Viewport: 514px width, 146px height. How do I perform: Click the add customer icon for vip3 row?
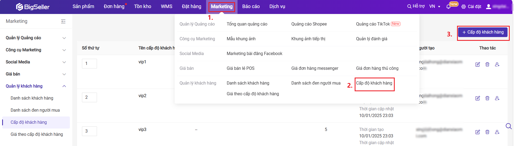[497, 132]
